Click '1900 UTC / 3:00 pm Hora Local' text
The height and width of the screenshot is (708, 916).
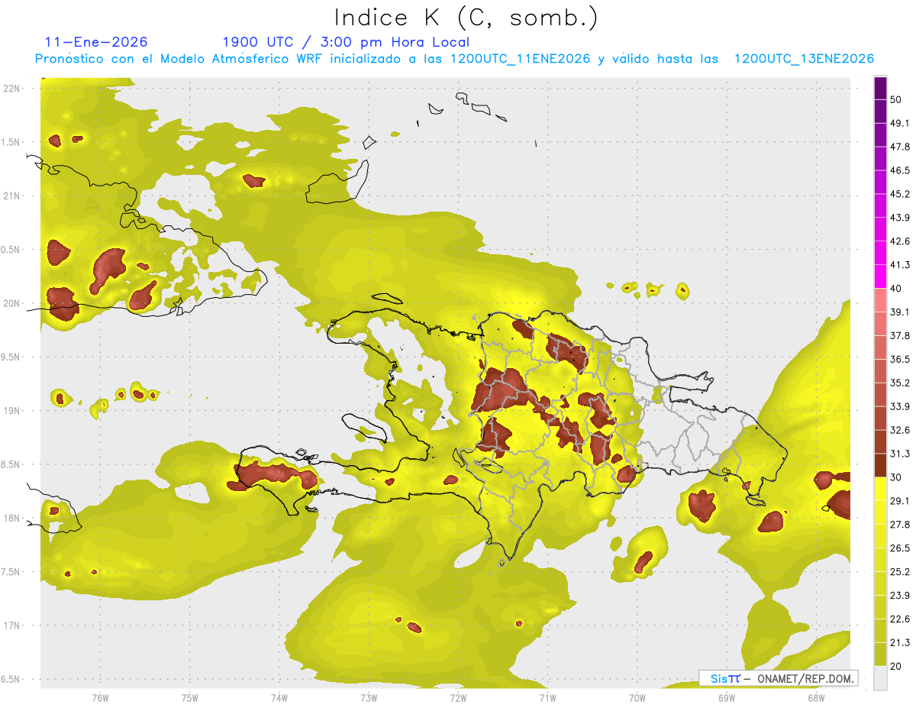tap(346, 42)
